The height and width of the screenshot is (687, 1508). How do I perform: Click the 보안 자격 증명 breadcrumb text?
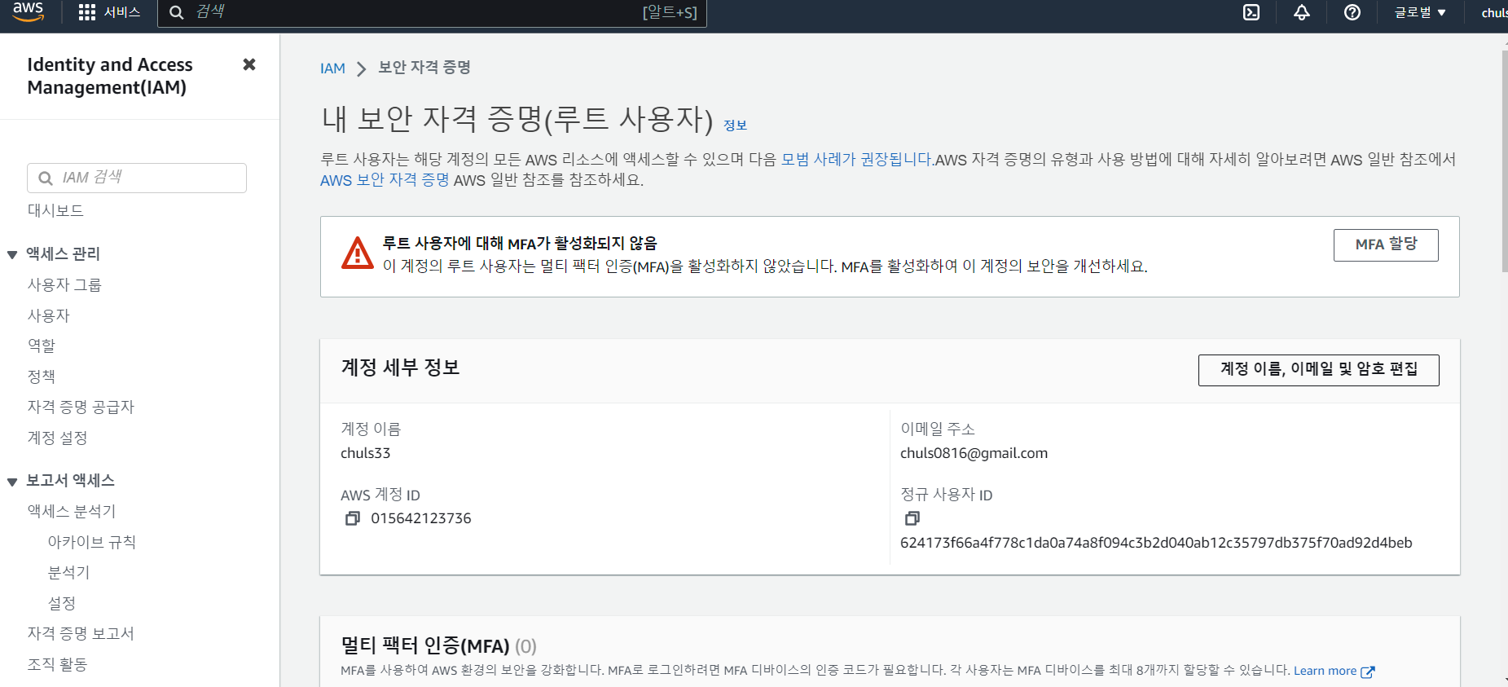tap(424, 68)
